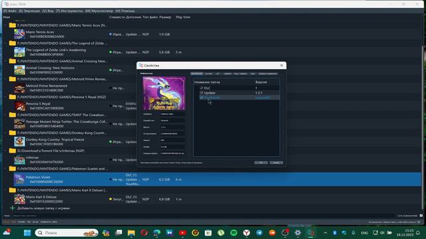Click the Pokemon Violet cover art in dialog
426x239 pixels.
(164, 93)
